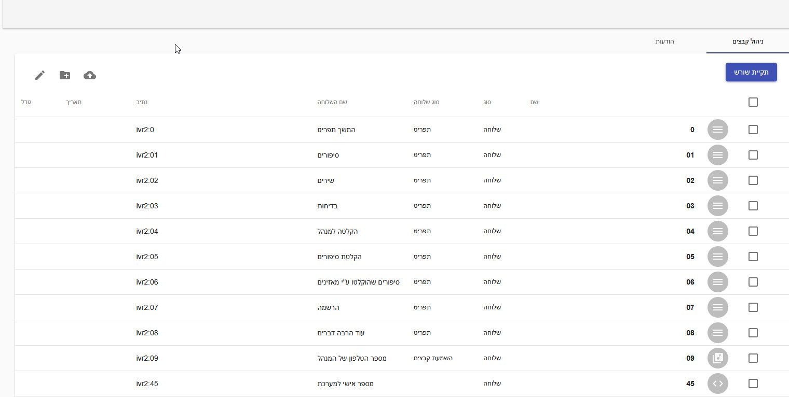Image resolution: width=789 pixels, height=397 pixels.
Task: Click the path cell ivr2:45
Action: (x=147, y=384)
